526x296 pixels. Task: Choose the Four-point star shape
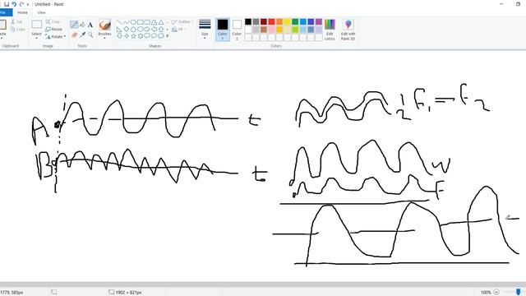pos(127,36)
